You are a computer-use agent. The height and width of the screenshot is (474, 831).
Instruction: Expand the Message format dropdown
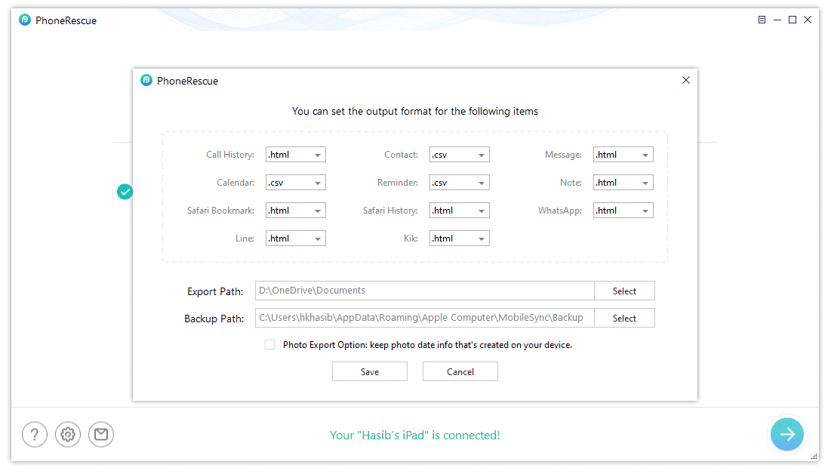pyautogui.click(x=623, y=155)
